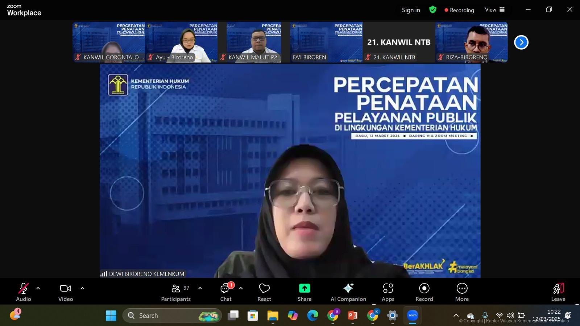This screenshot has height=326, width=580.
Task: Expand video options arrow next to Video
Action: (82, 288)
